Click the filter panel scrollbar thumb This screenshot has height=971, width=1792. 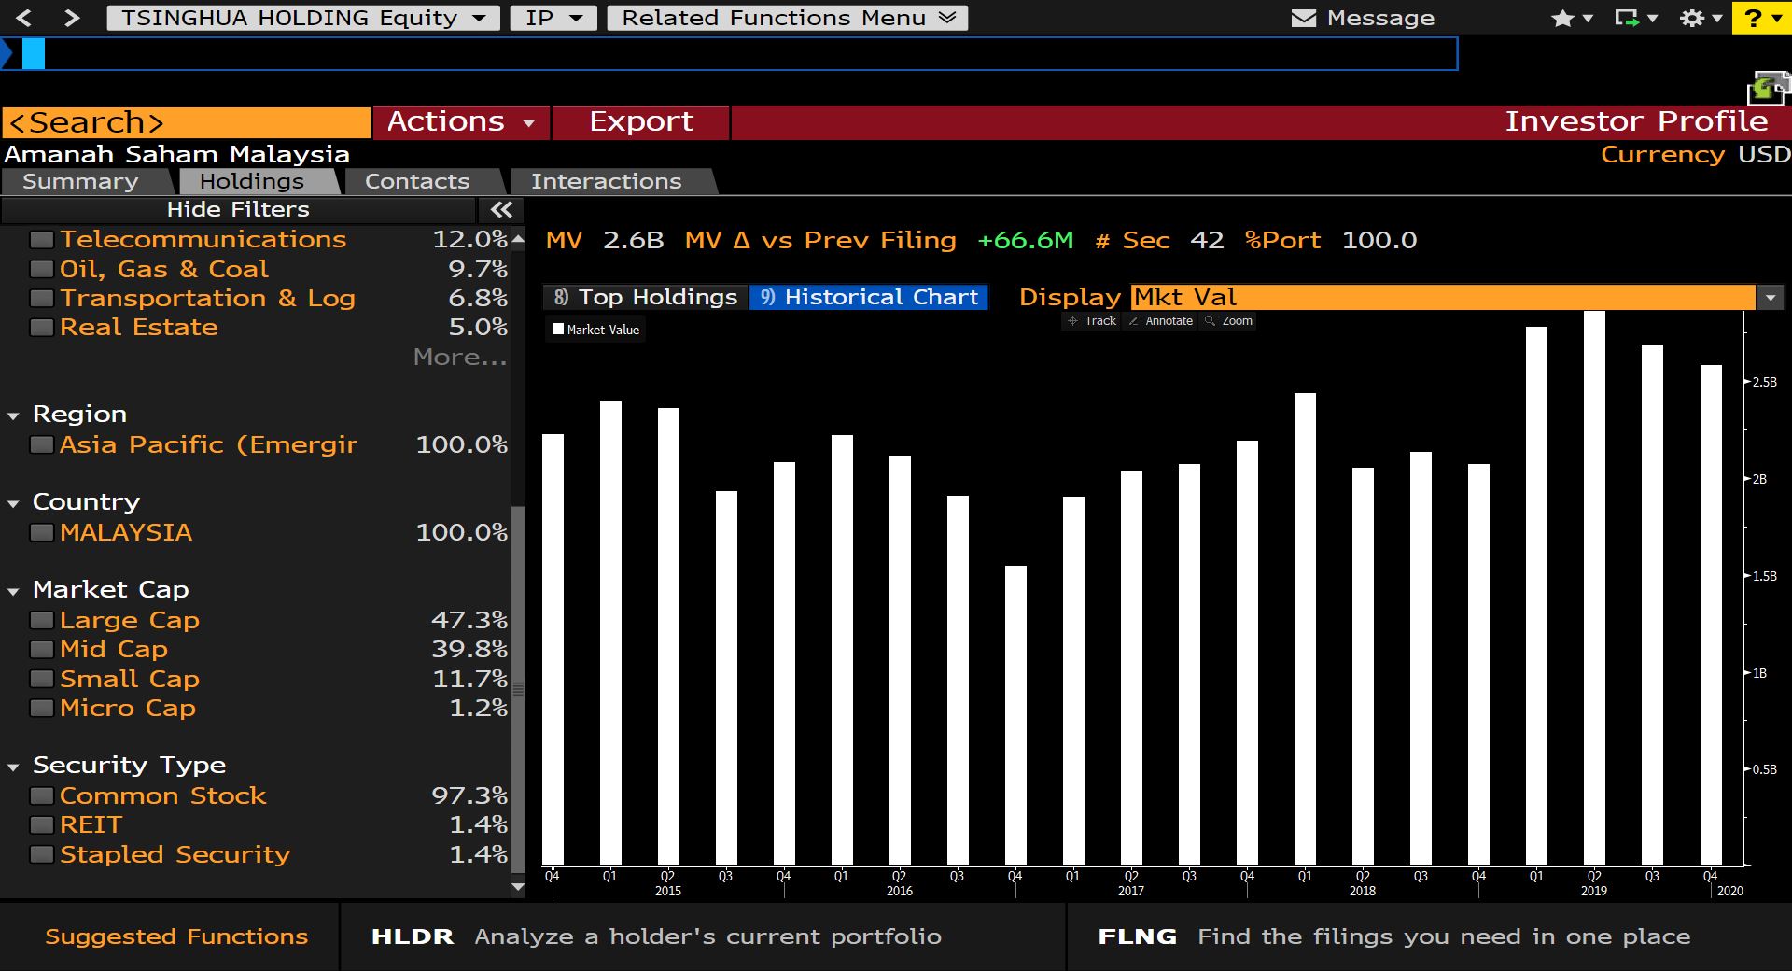pyautogui.click(x=518, y=688)
